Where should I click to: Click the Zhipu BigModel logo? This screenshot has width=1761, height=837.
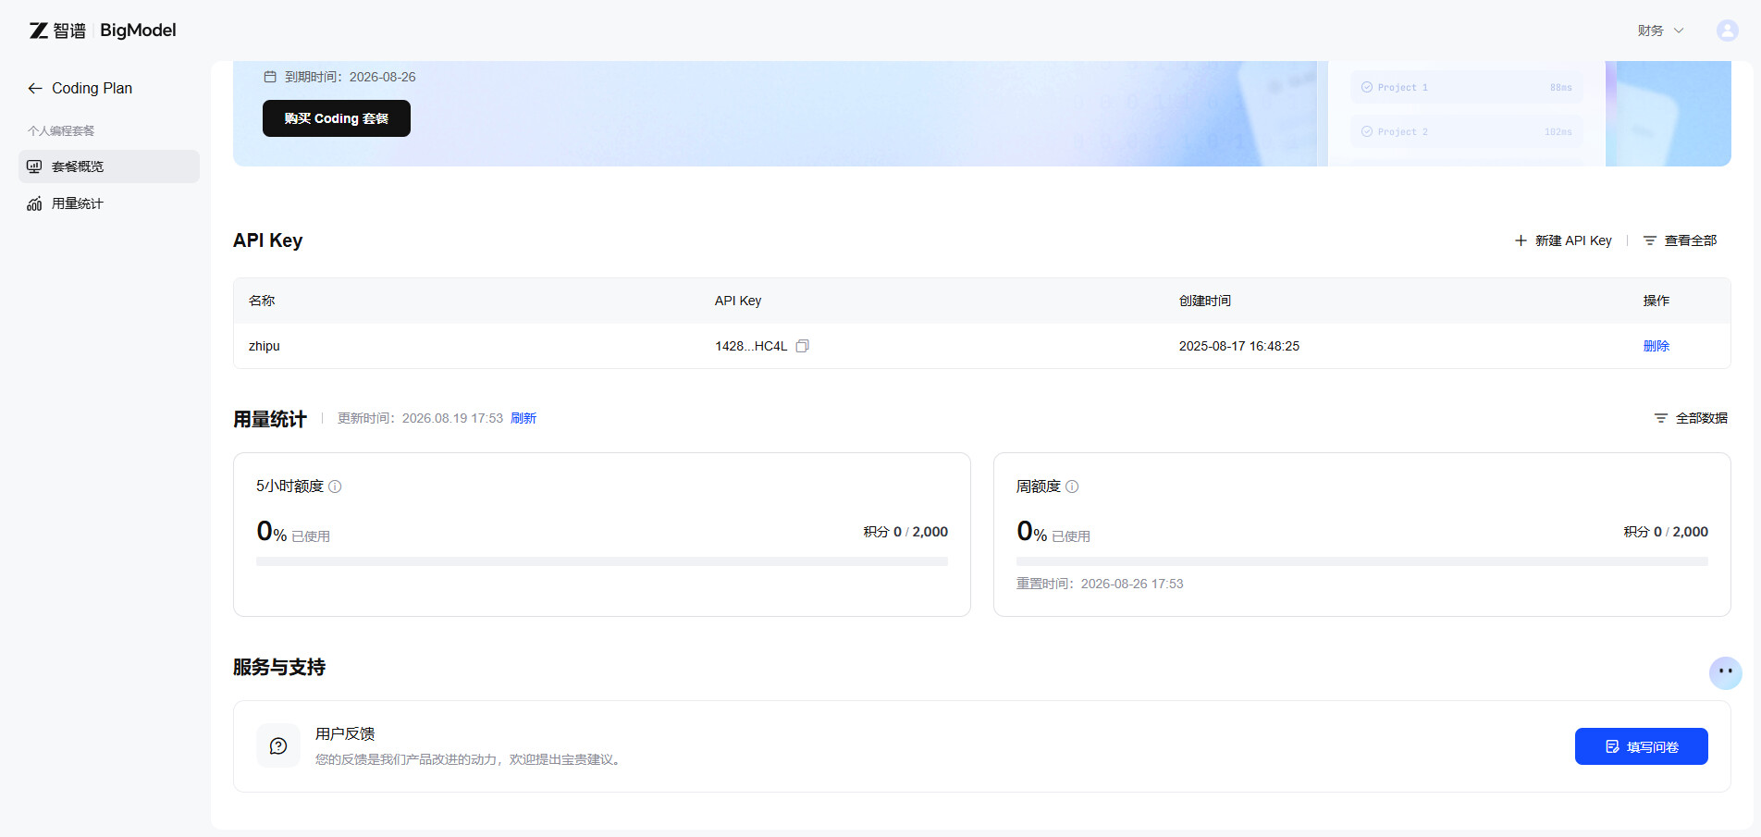103,31
